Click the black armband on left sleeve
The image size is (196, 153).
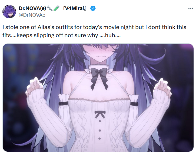click(63, 103)
